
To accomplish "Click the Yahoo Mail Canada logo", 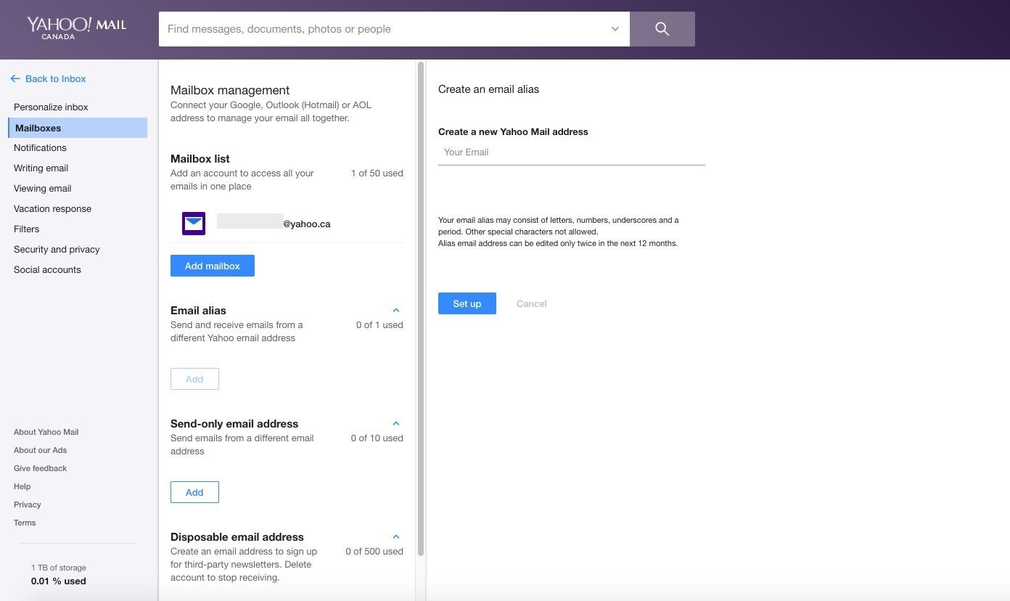I will tap(76, 28).
